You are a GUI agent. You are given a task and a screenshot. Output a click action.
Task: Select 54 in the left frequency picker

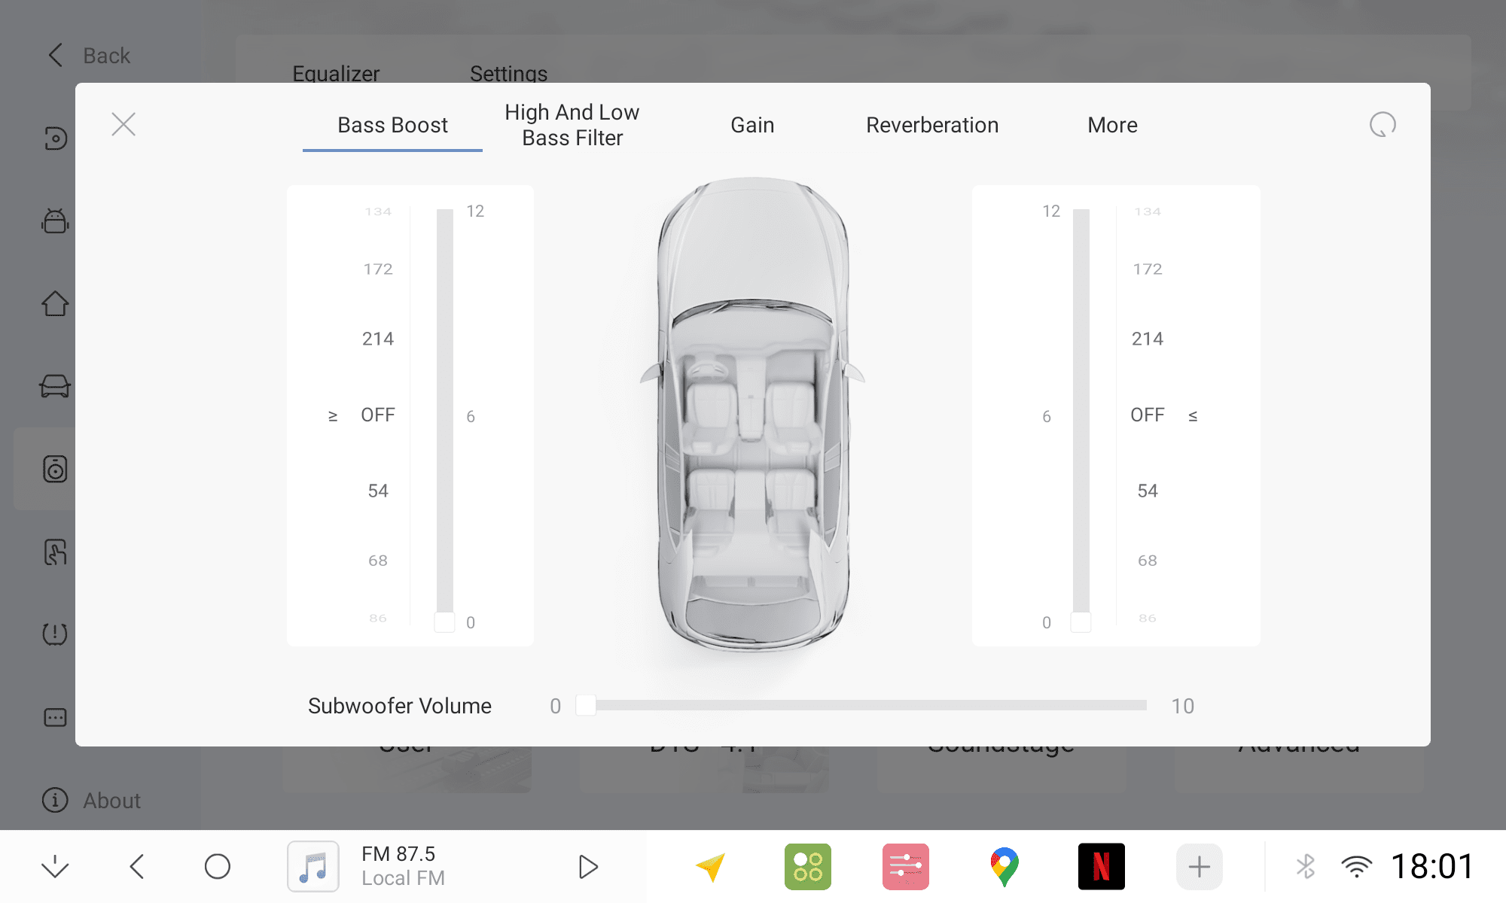pos(378,491)
